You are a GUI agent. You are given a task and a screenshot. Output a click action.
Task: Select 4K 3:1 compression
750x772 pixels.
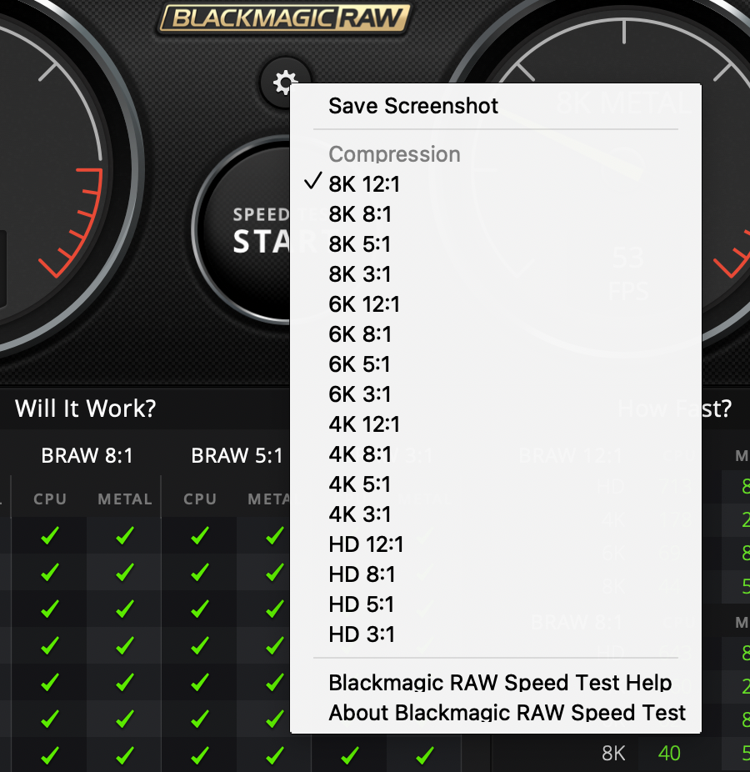(x=496, y=514)
